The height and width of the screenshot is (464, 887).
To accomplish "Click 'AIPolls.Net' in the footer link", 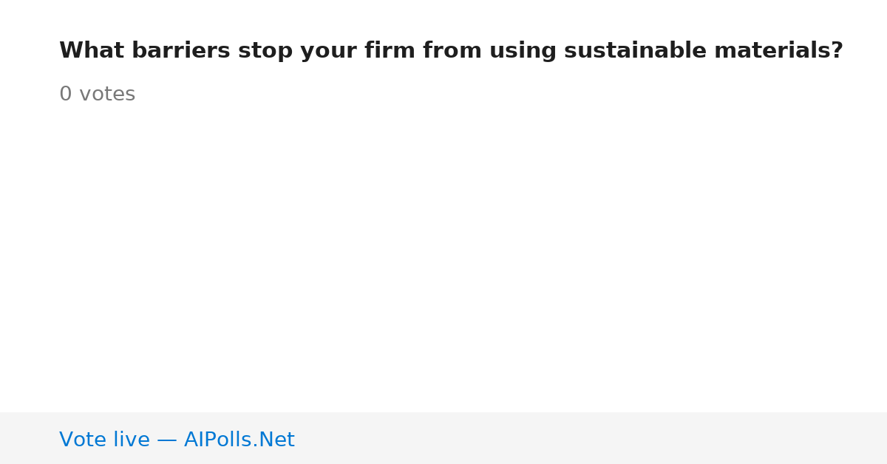I will click(239, 440).
